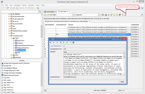Open the Activities menu

(31, 5)
